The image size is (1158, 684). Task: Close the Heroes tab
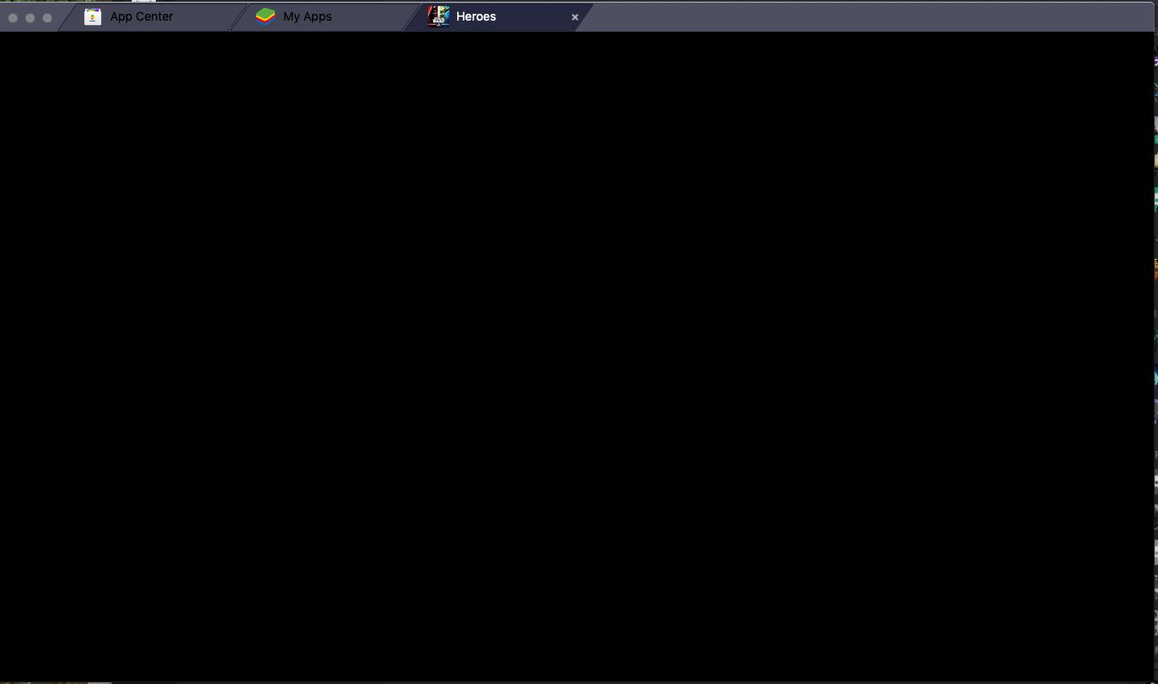pos(575,17)
